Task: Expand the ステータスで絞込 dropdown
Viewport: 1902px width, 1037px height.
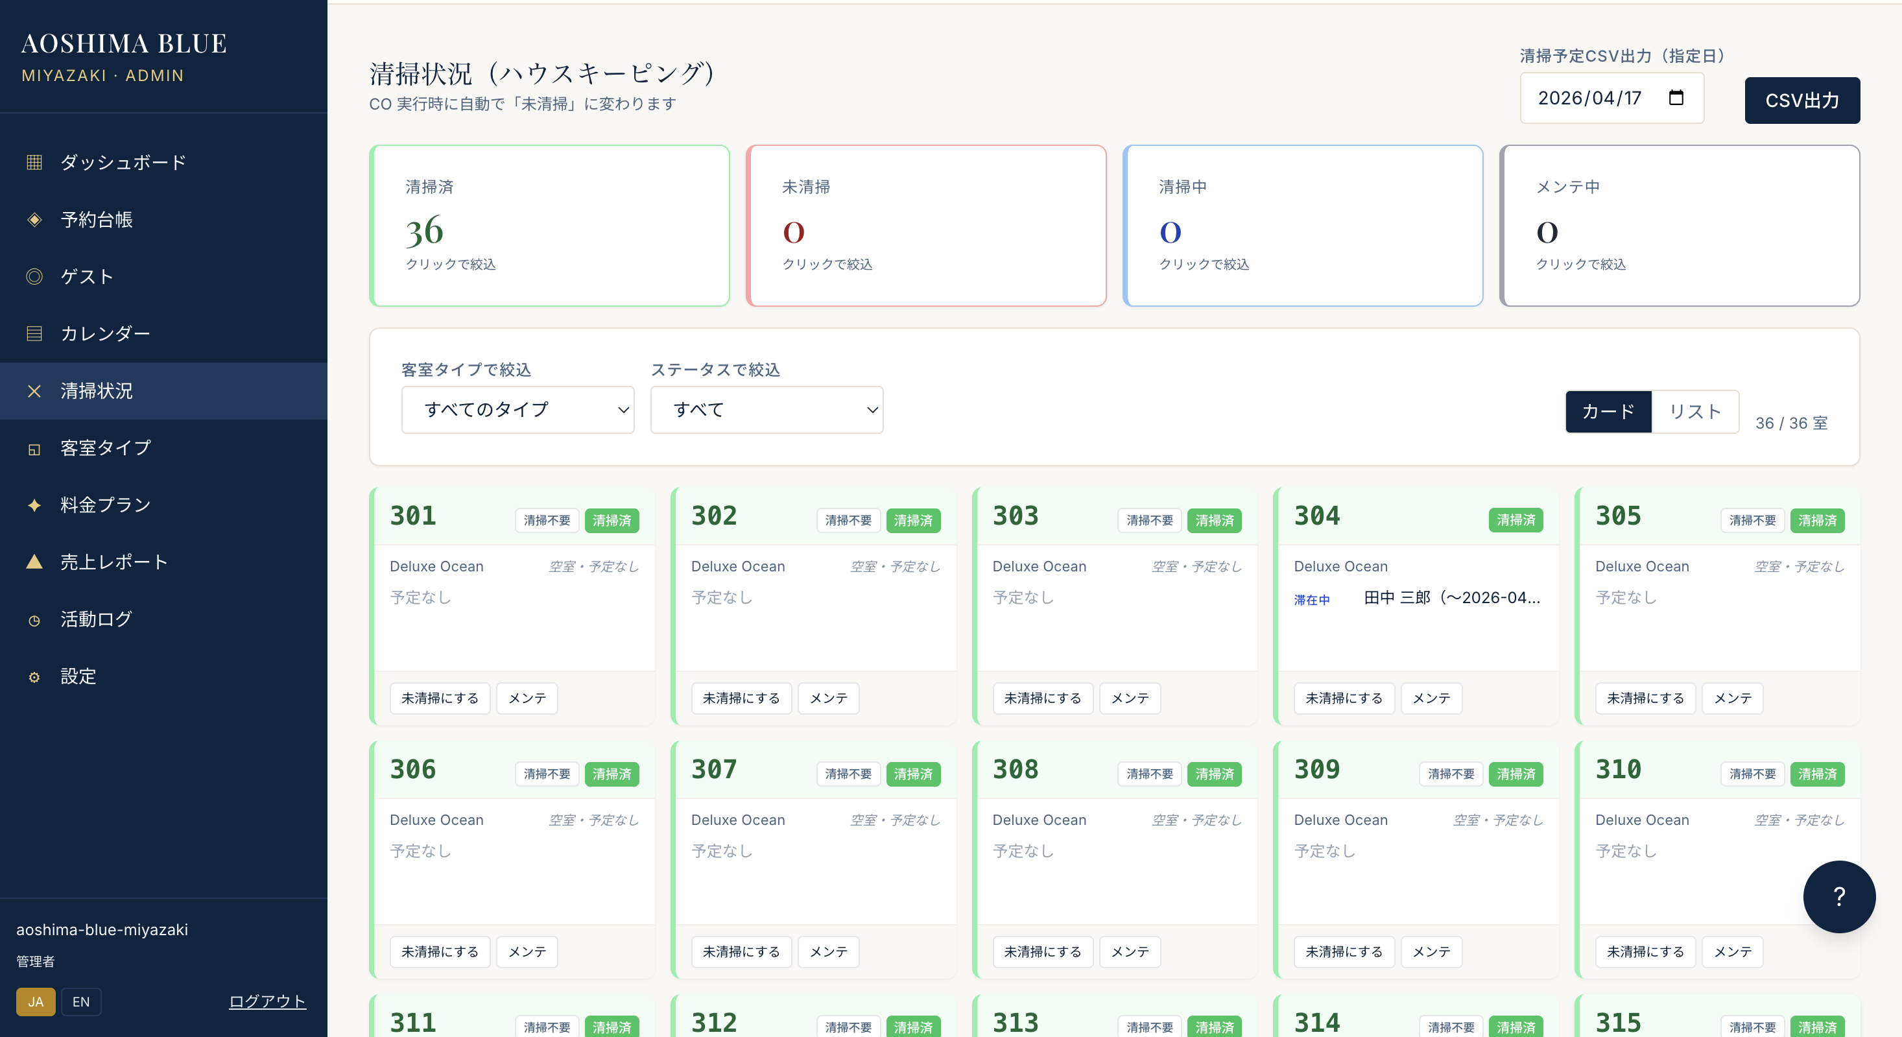Action: click(767, 409)
